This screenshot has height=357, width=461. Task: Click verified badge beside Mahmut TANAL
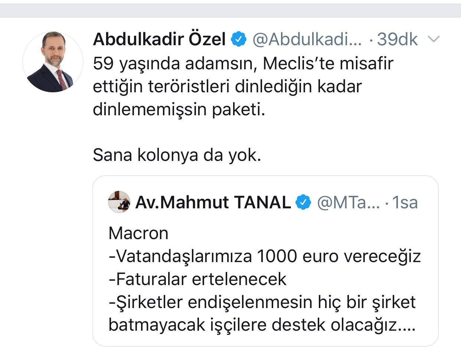click(x=303, y=202)
